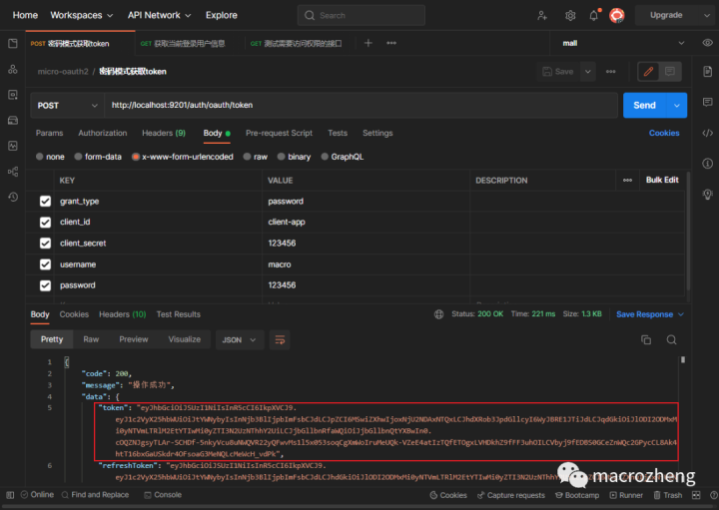Open Code snippet icon in right sidebar

pos(708,134)
